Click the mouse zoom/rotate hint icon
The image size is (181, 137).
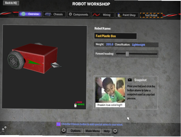[x=75, y=105]
